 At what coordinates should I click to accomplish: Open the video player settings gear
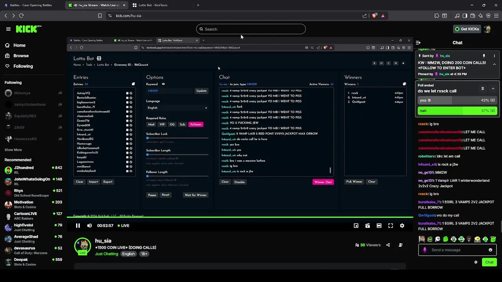tap(402, 226)
